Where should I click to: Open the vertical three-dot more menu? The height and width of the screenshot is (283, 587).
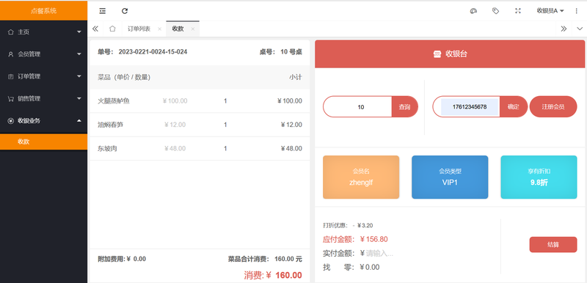[x=577, y=11]
